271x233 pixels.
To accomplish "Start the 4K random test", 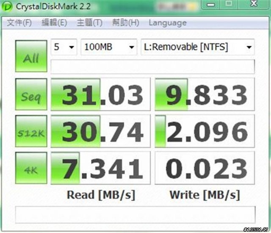I will point(31,168).
